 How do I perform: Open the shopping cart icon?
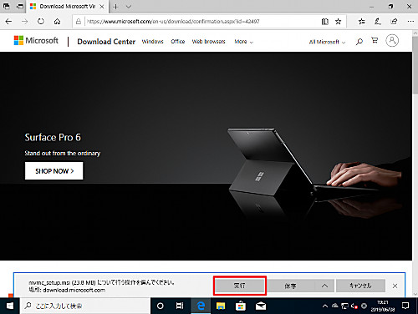(375, 41)
